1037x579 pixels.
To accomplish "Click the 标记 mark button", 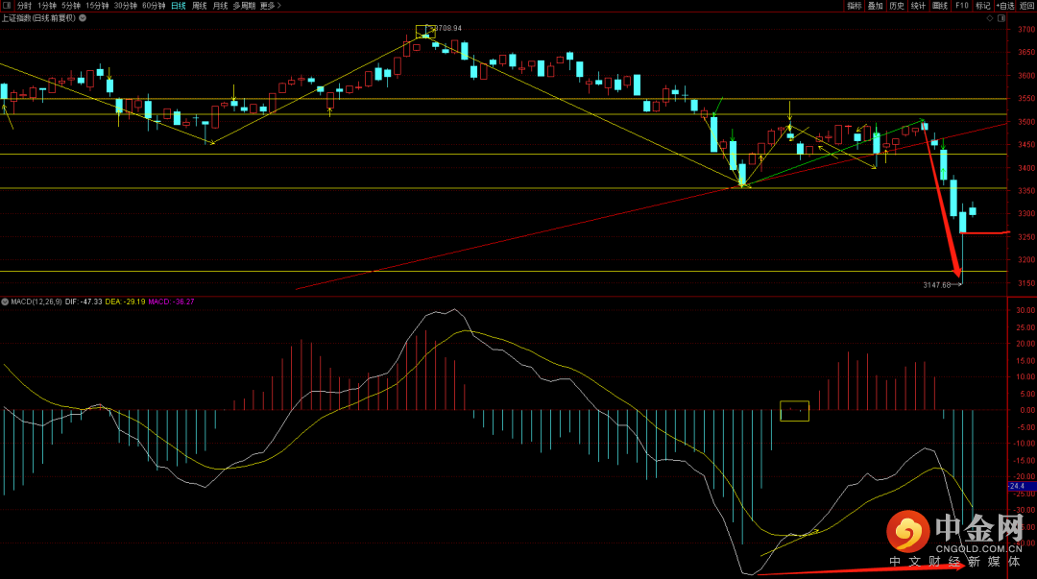I will 982,6.
